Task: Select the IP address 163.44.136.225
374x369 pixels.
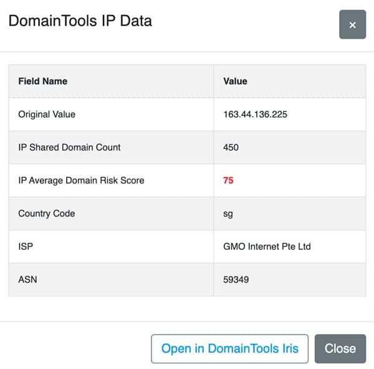Action: (255, 114)
